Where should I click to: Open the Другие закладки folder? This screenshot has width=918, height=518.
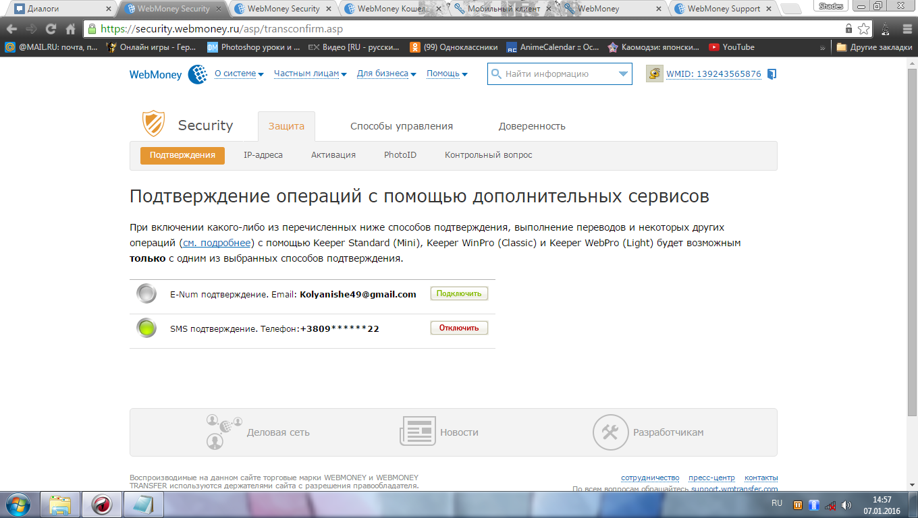(874, 47)
